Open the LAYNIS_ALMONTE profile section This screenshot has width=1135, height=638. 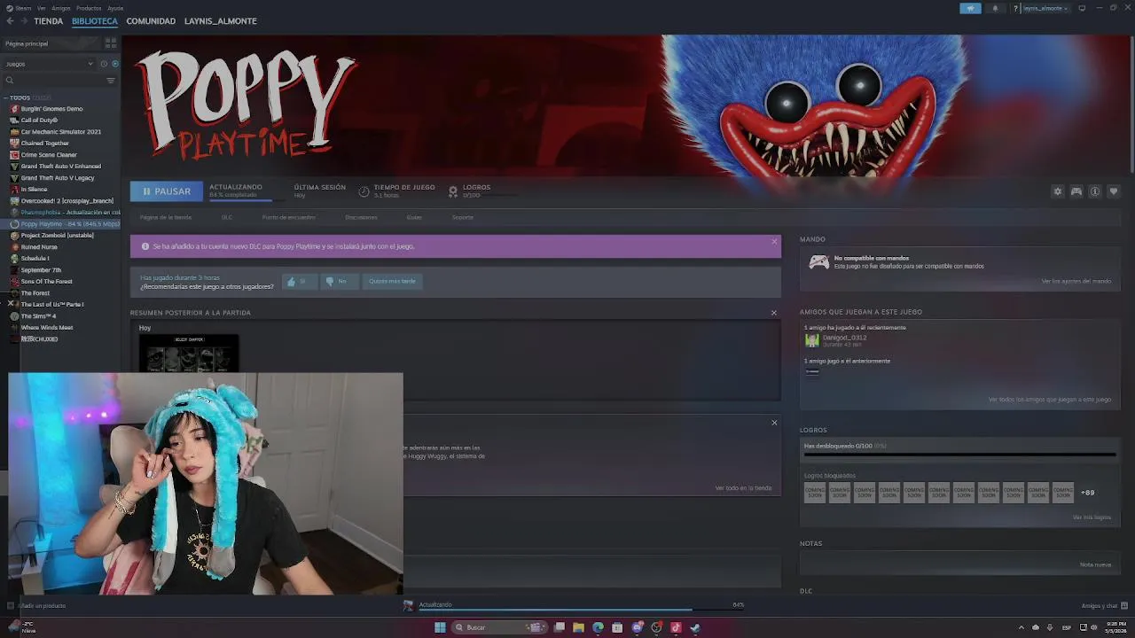point(220,21)
